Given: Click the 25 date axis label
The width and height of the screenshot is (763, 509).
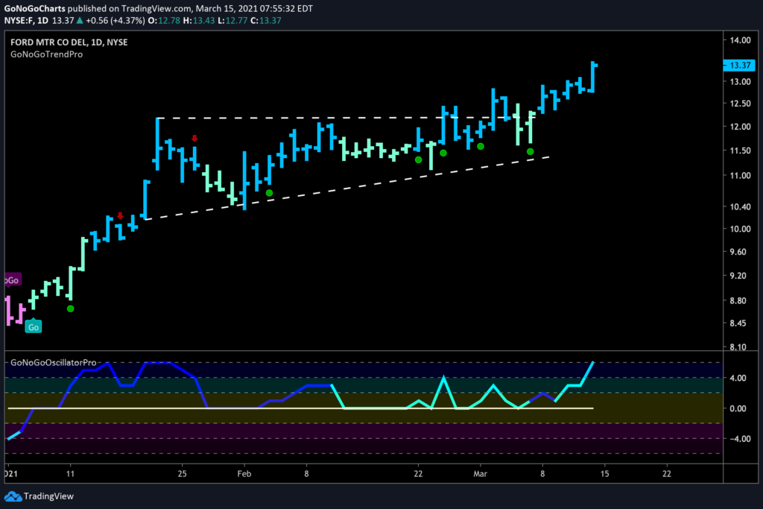Looking at the screenshot, I should (x=182, y=474).
